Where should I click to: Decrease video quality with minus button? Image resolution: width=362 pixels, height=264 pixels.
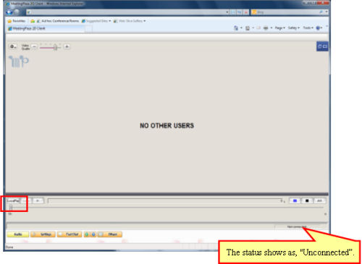point(34,46)
